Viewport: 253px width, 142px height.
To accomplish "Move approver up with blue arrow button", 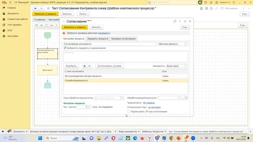I will click(x=85, y=66).
